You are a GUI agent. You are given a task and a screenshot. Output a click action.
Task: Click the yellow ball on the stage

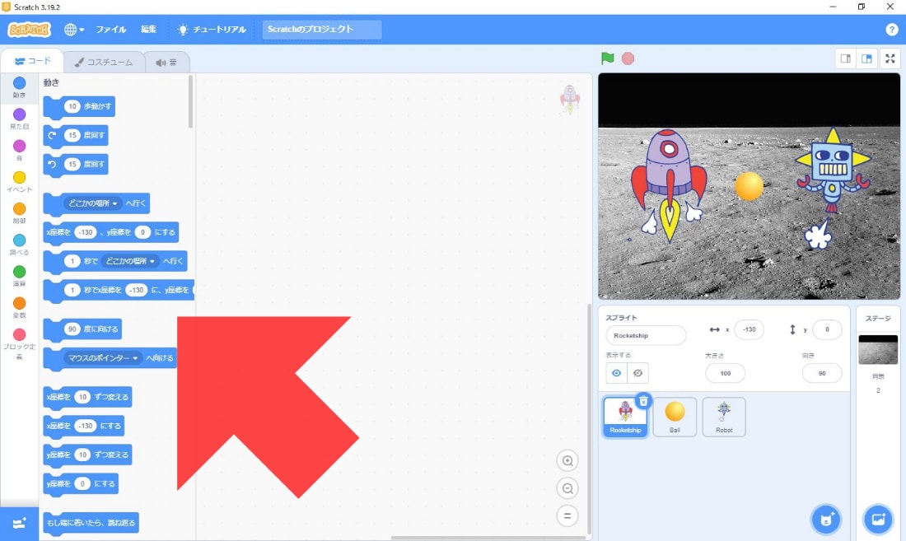[749, 186]
